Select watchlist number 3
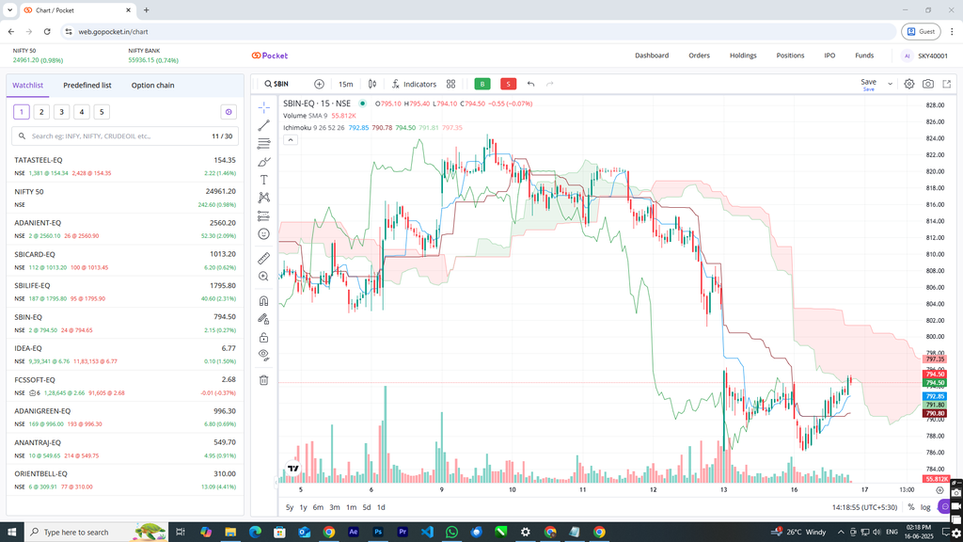963x542 pixels. pos(61,112)
